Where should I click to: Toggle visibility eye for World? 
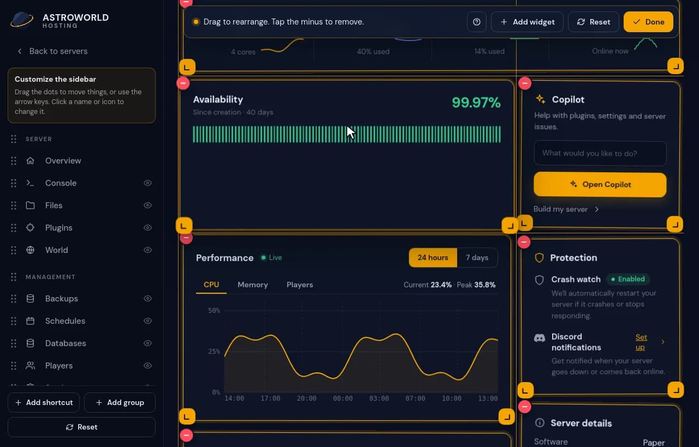click(x=147, y=250)
